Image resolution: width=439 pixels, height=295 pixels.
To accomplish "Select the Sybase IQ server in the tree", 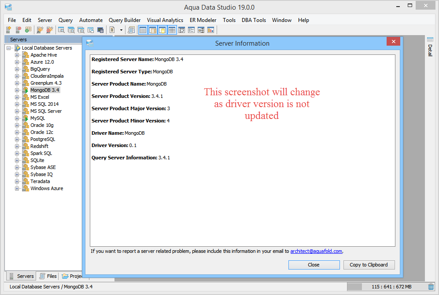I will coord(41,174).
